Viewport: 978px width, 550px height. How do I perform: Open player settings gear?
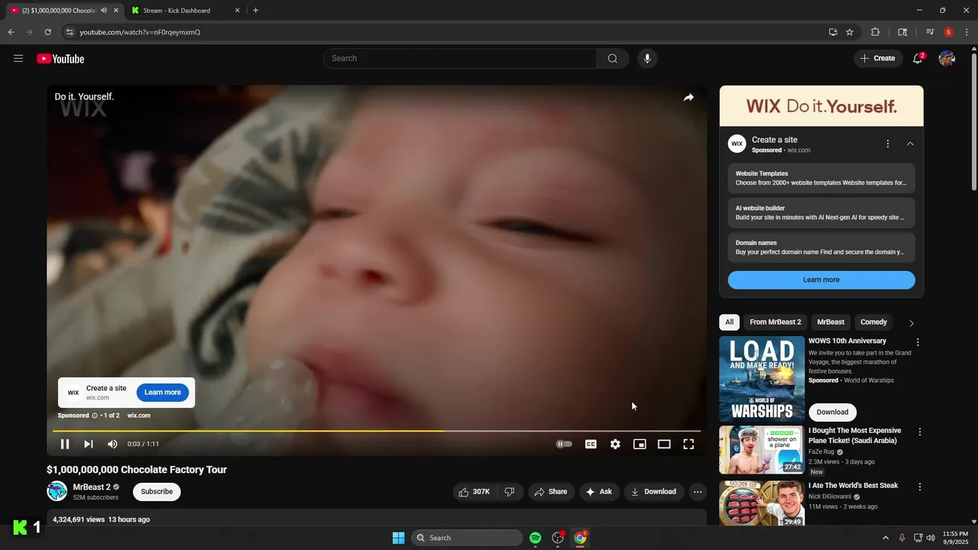coord(615,444)
